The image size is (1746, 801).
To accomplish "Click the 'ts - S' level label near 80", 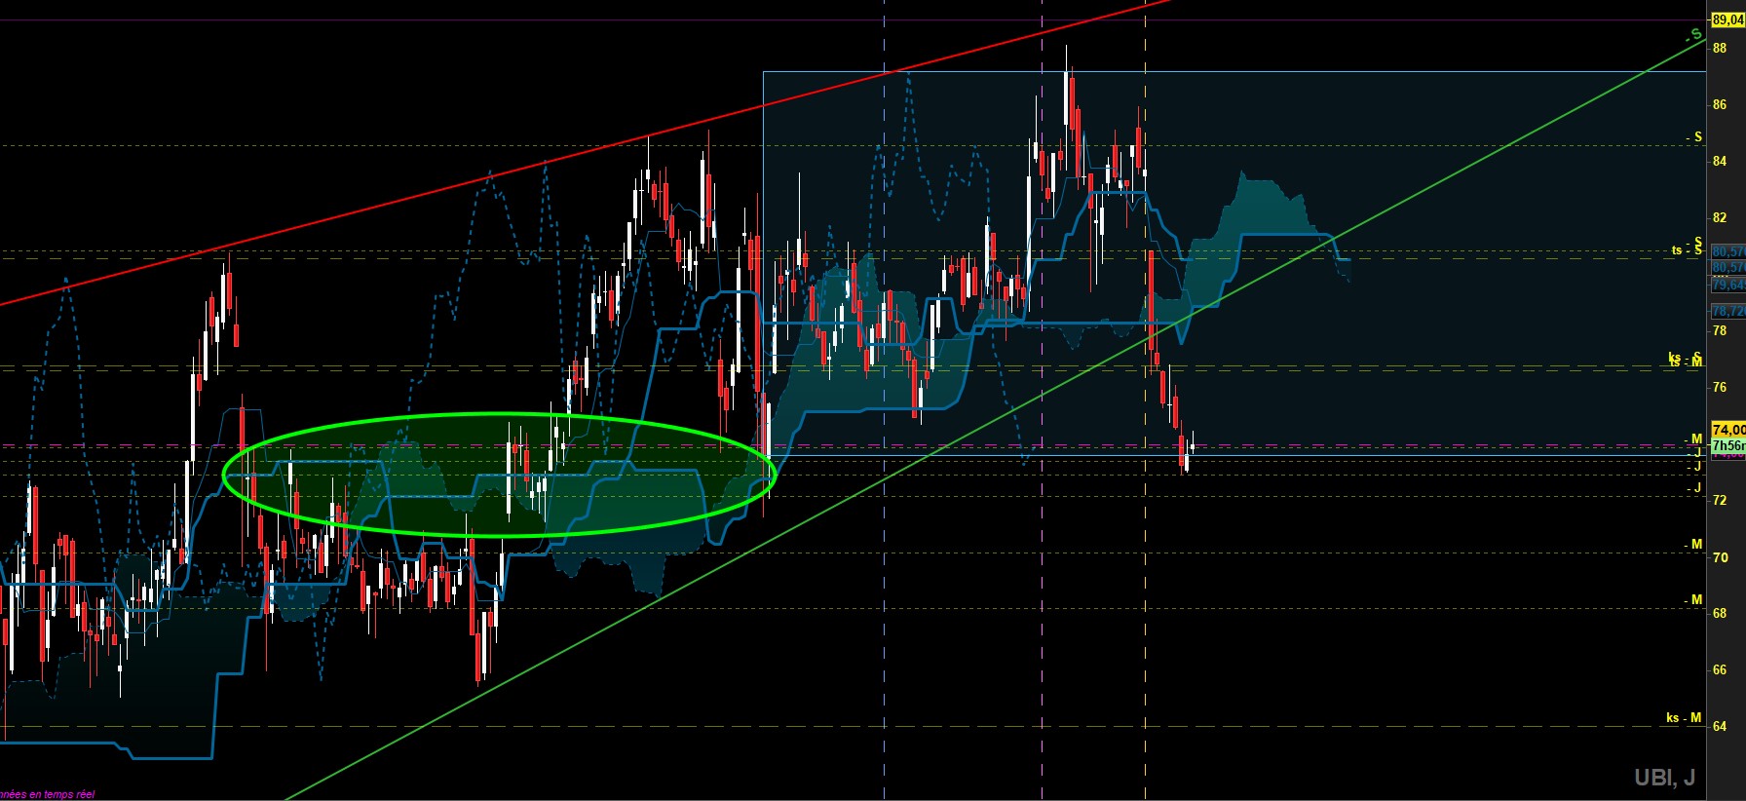I will 1687,250.
